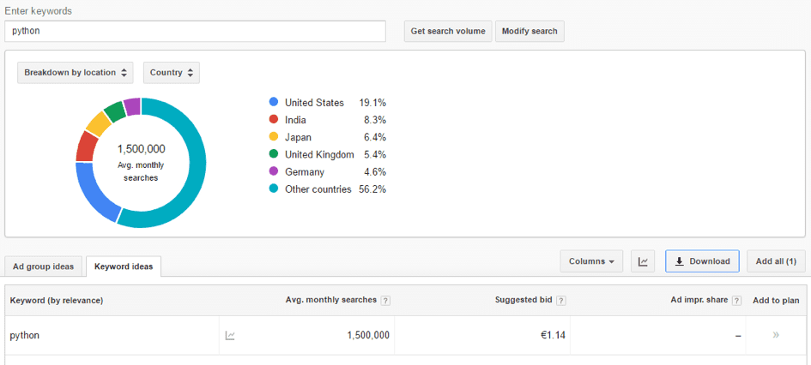The width and height of the screenshot is (811, 365).
Task: Open the Country dropdown selector
Action: pos(171,73)
